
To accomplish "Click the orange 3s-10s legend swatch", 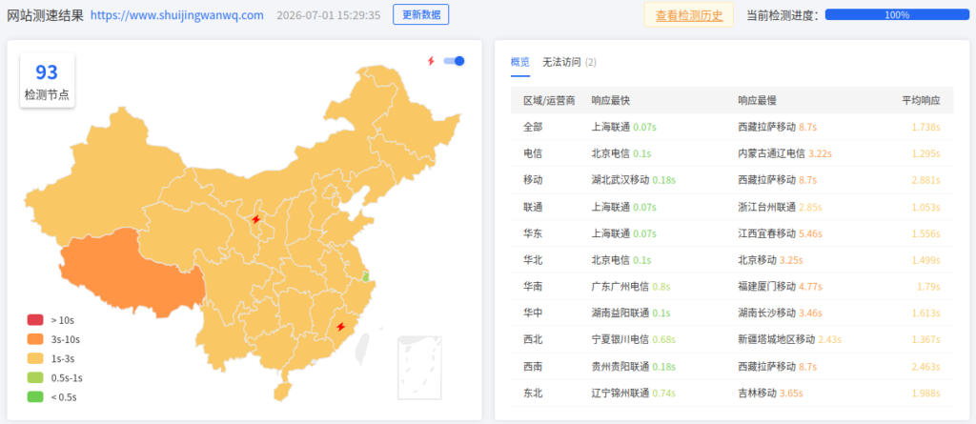I will (35, 339).
